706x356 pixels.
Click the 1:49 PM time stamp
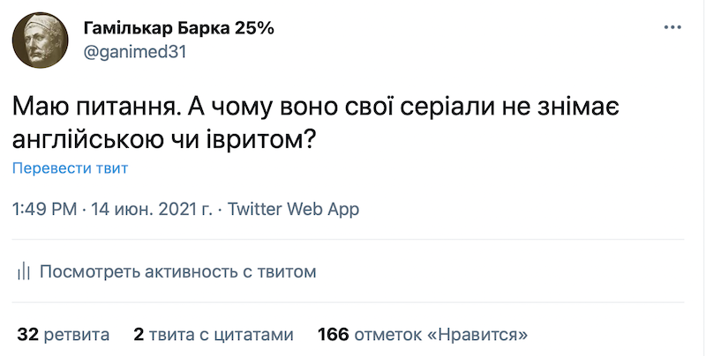(x=44, y=211)
